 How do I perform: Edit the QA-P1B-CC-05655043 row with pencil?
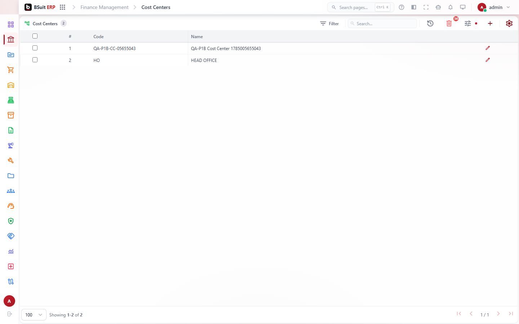(488, 48)
